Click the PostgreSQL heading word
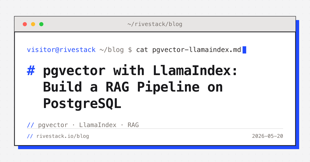310x162 pixels. 82,104
